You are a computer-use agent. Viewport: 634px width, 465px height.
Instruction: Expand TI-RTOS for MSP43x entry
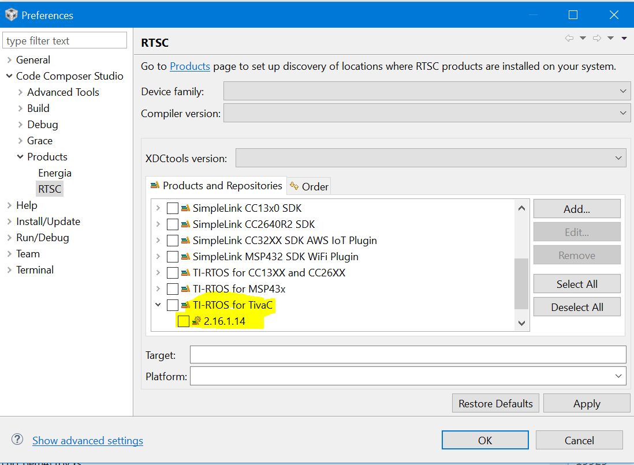coord(158,289)
